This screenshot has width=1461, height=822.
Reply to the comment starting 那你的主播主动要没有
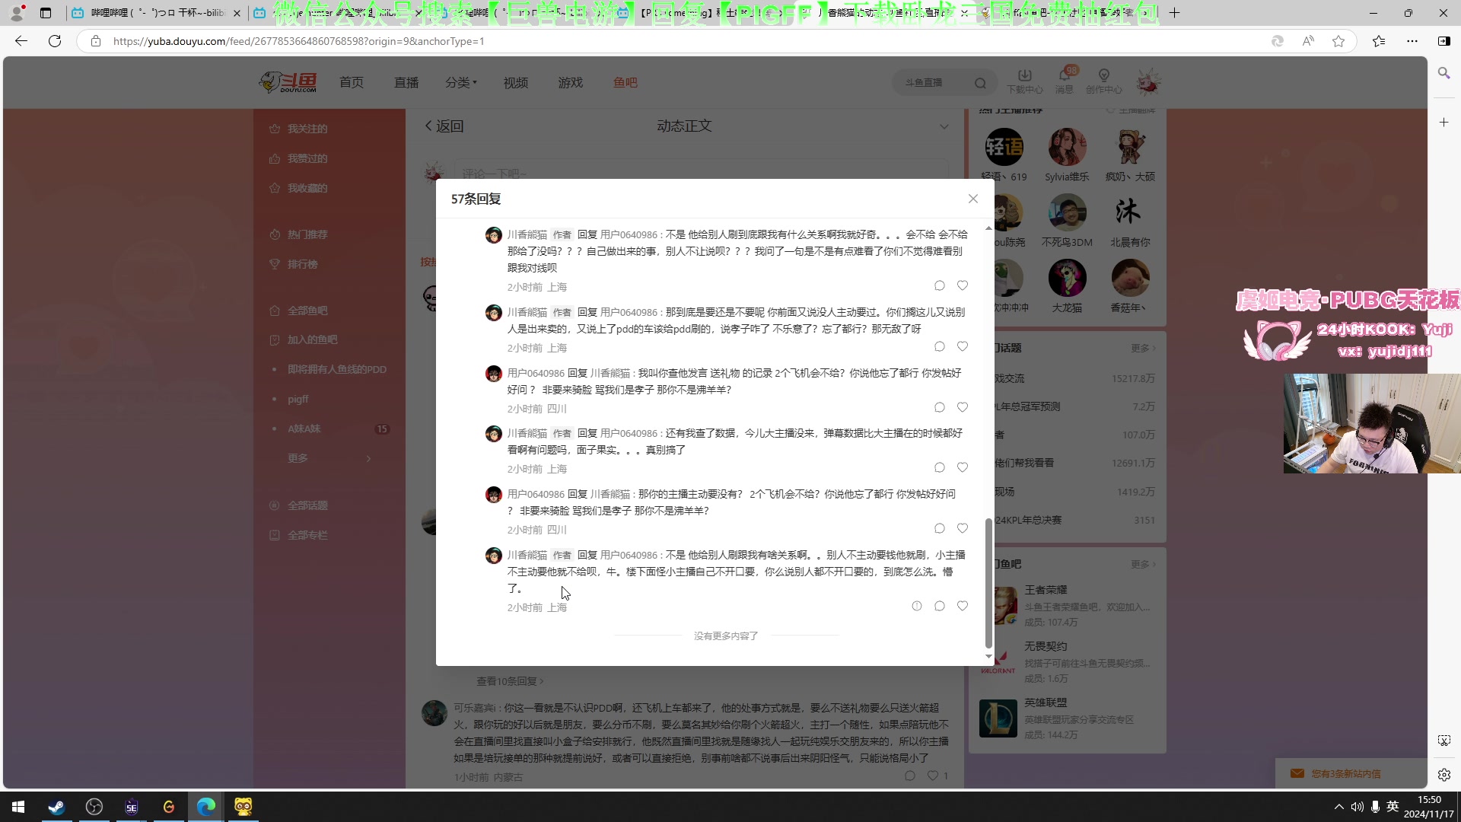(940, 528)
